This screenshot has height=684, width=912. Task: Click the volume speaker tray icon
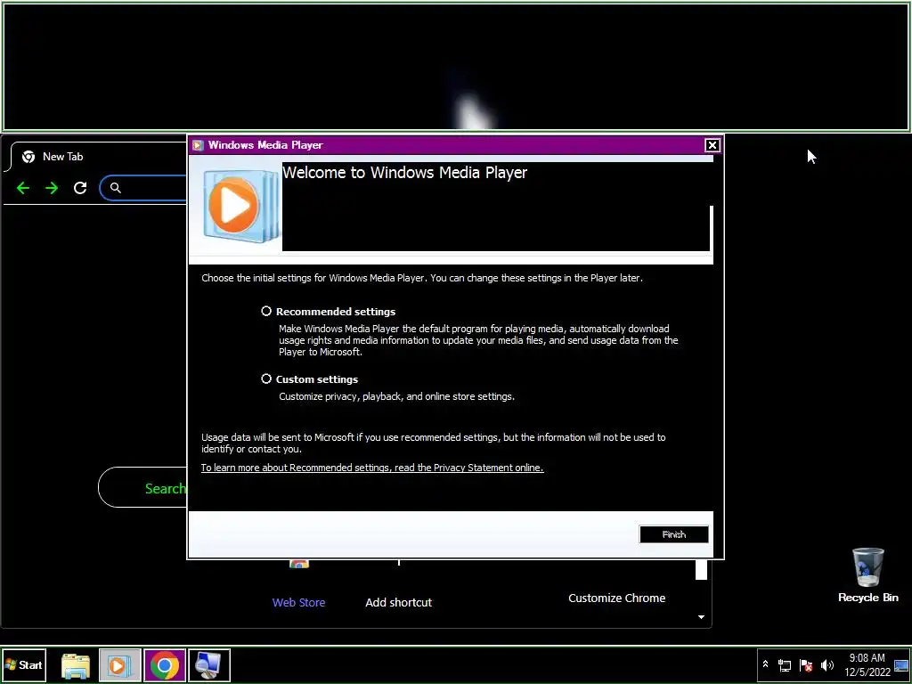coord(826,664)
